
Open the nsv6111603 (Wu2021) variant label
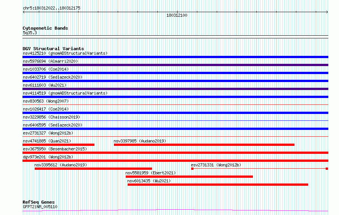click(45, 85)
